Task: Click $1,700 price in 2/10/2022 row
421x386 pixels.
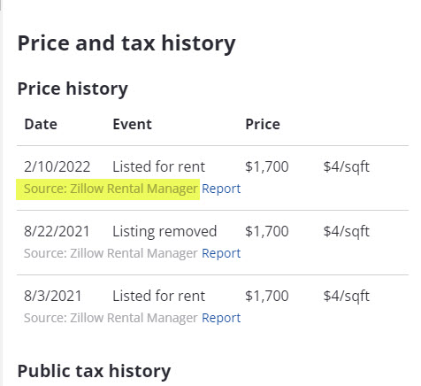Action: pos(267,166)
